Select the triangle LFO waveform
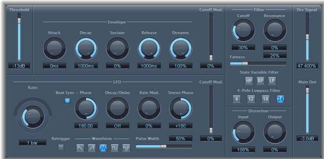The width and height of the screenshot is (324, 159). (x=103, y=148)
